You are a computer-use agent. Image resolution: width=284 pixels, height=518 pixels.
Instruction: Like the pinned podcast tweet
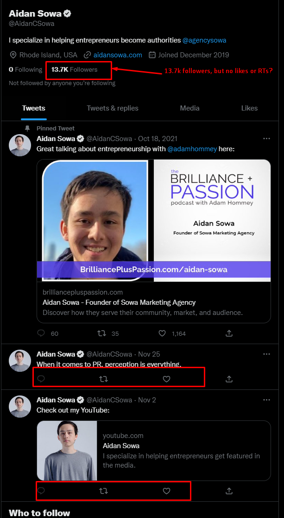162,333
